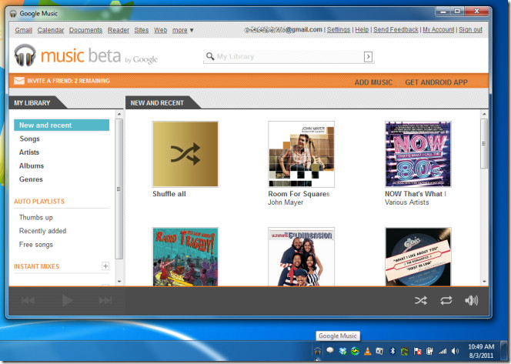The width and height of the screenshot is (511, 364).
Task: Select Artists in My Library
Action: [29, 152]
